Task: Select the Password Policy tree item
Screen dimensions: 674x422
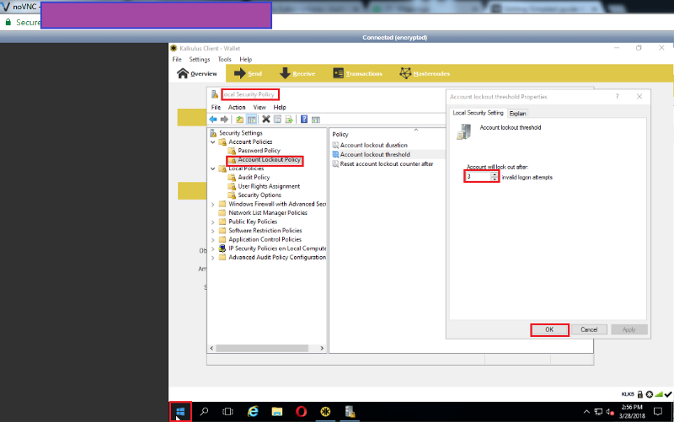Action: coord(259,151)
